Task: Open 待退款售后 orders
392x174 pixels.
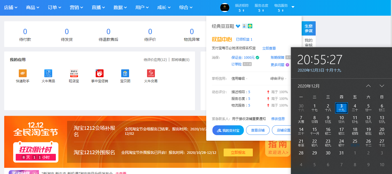Action: 108,35
